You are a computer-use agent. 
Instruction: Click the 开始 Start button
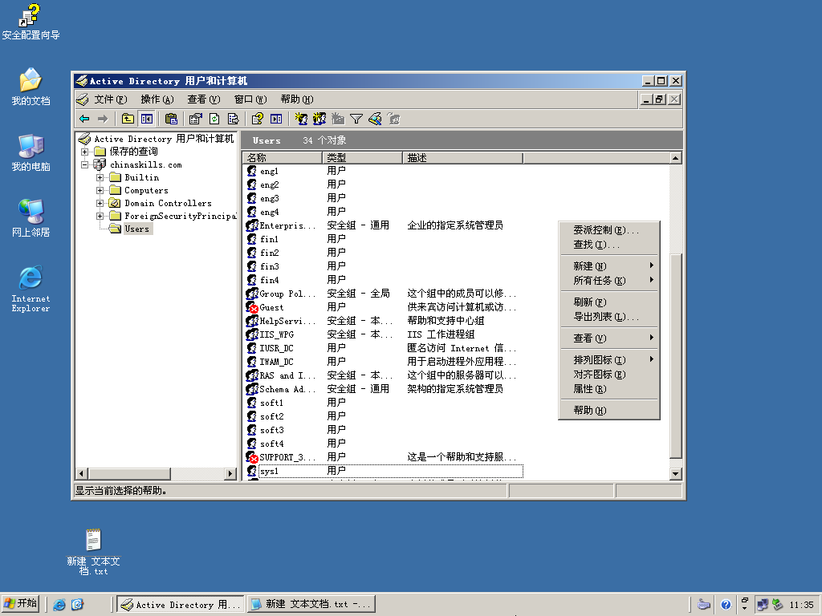[x=20, y=604]
